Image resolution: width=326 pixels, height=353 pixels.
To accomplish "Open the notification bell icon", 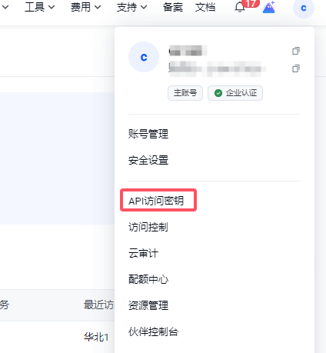I will click(240, 7).
